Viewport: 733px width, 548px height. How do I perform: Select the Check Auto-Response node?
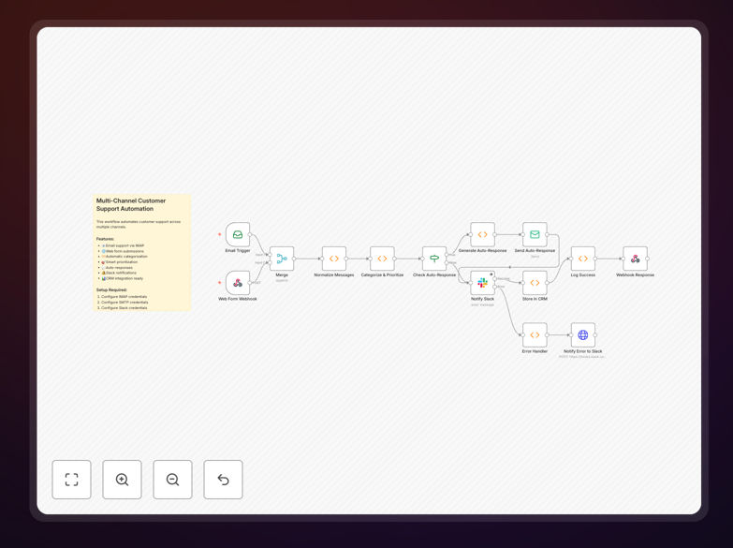click(x=434, y=259)
